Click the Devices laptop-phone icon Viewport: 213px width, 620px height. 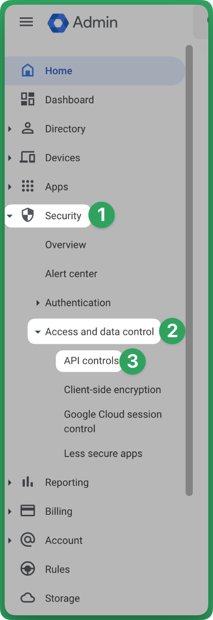28,157
